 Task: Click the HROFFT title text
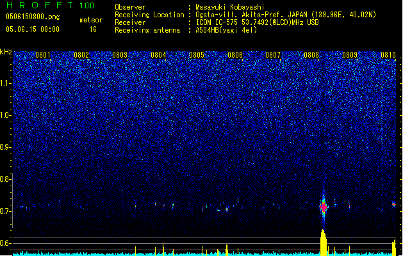click(x=40, y=5)
